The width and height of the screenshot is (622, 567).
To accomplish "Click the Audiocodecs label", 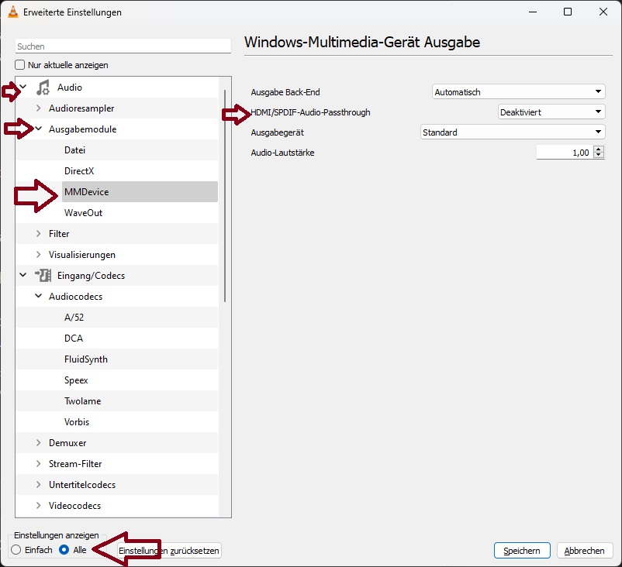I will coord(75,297).
